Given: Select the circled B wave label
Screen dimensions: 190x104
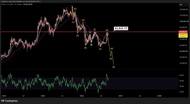Looking at the screenshot, I should pos(91,45).
